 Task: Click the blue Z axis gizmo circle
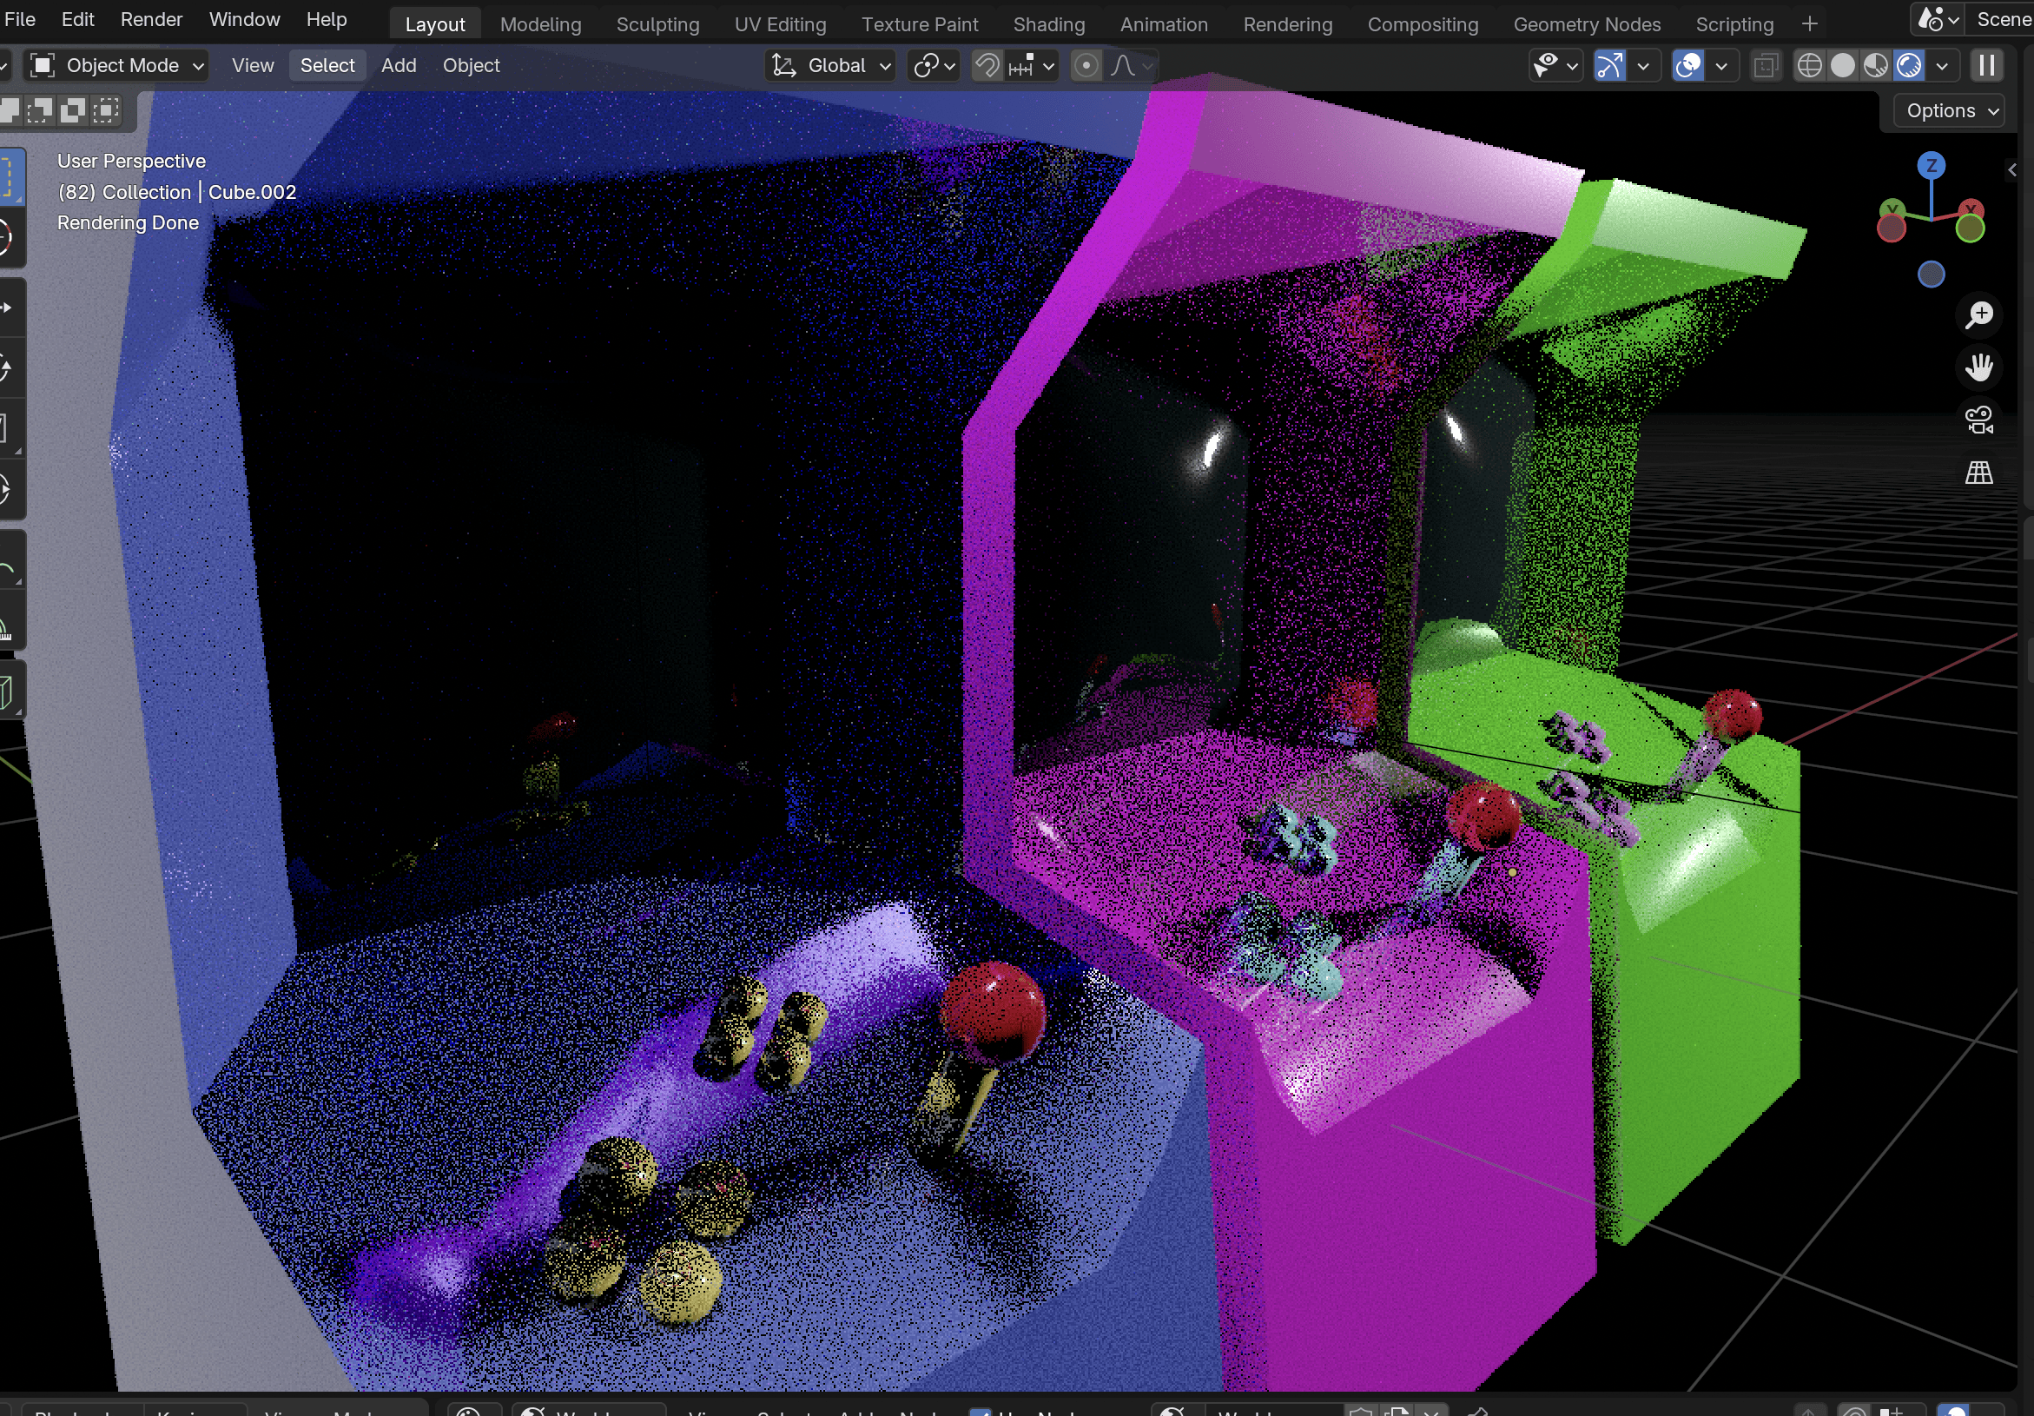(x=1932, y=166)
